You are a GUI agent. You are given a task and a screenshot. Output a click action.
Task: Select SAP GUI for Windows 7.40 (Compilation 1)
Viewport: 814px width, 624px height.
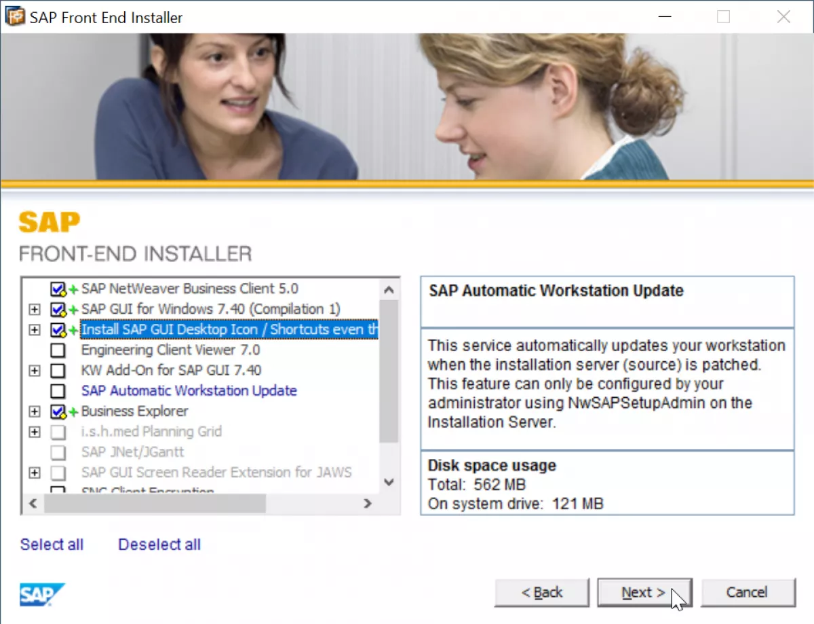pyautogui.click(x=210, y=309)
